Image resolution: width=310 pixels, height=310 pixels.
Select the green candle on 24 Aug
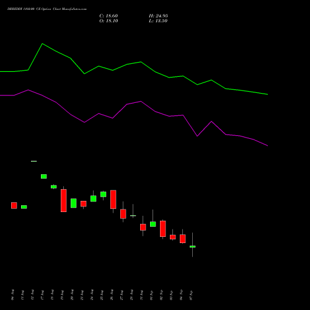94,198
